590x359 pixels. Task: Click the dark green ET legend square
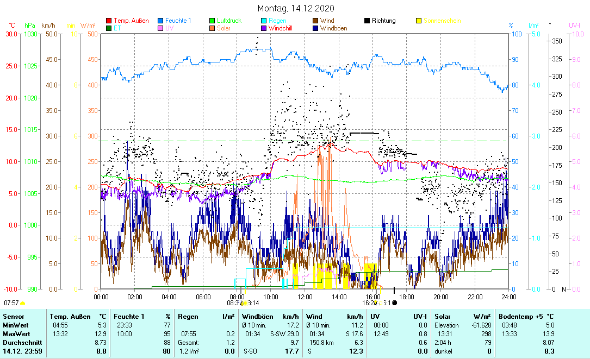[x=109, y=28]
